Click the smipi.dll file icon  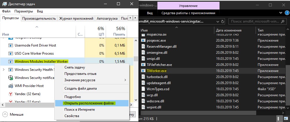pos(143,59)
